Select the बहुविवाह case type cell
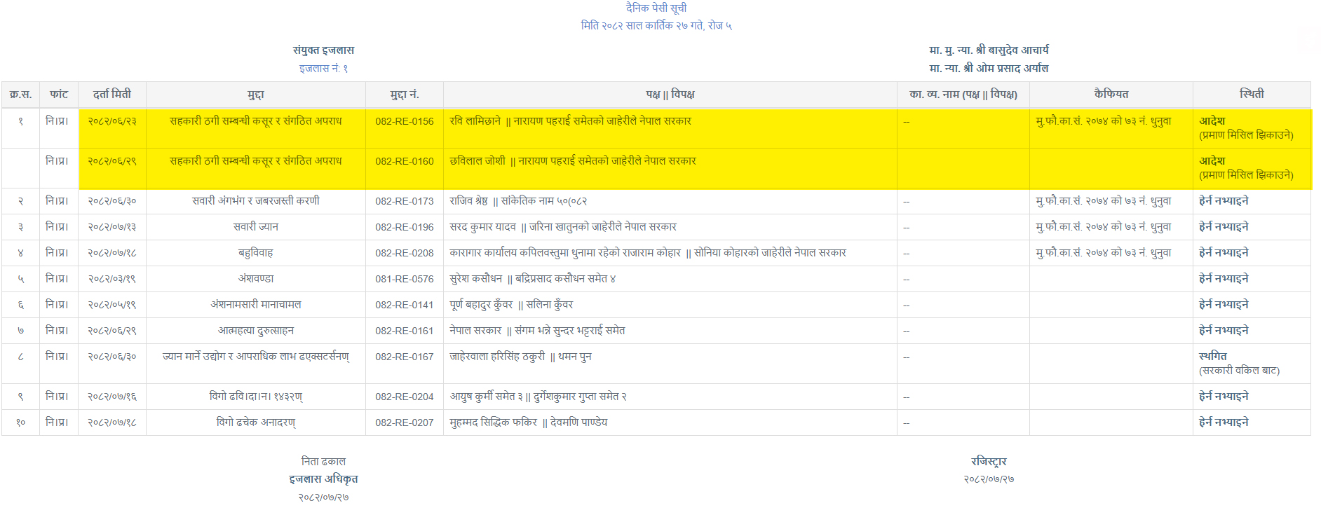The height and width of the screenshot is (522, 1321). (255, 253)
